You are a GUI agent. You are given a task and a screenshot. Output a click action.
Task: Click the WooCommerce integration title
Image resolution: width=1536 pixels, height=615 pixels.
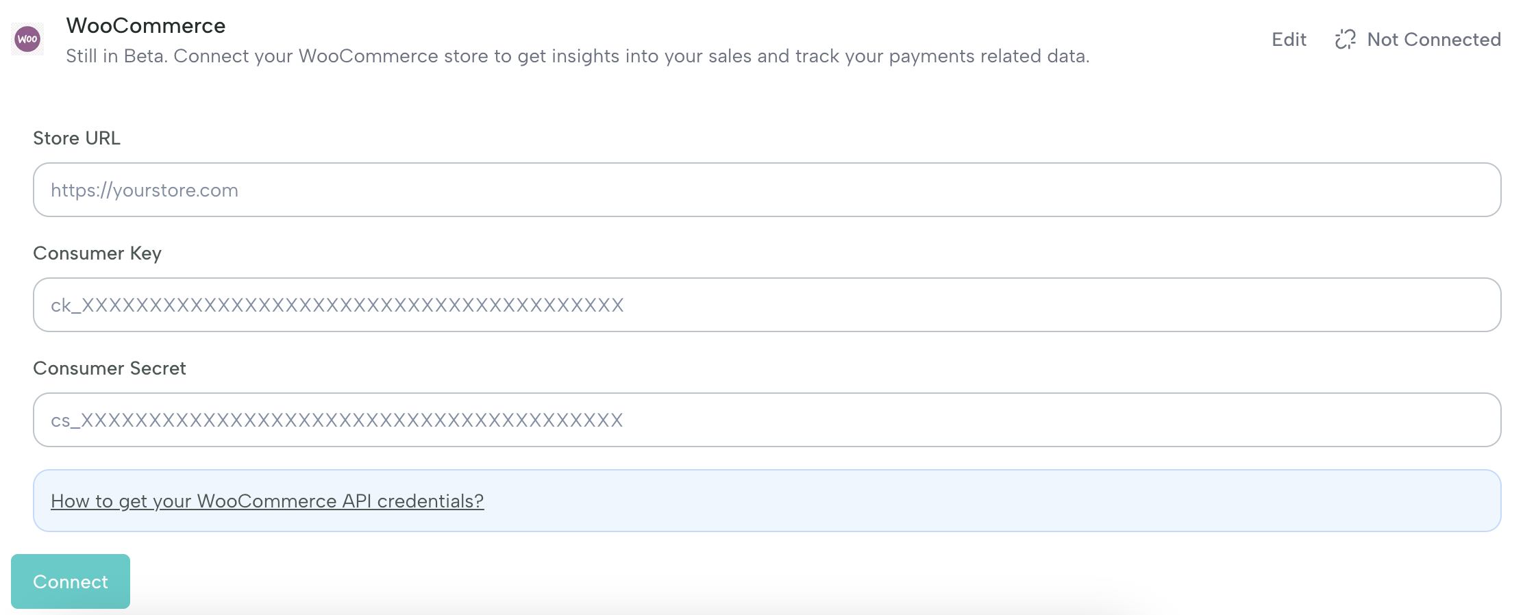coord(146,25)
